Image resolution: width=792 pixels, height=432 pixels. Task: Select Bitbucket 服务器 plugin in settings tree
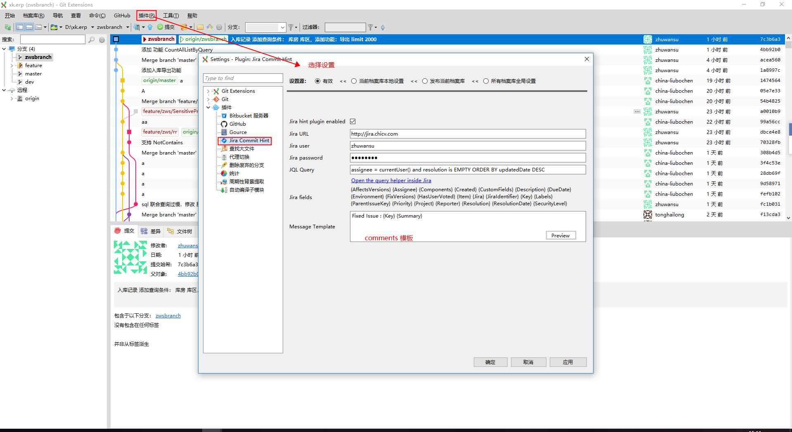click(245, 116)
